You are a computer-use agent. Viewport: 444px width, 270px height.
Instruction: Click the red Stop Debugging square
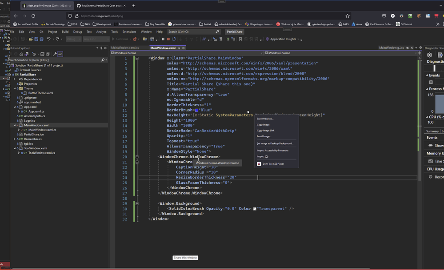pos(168,39)
